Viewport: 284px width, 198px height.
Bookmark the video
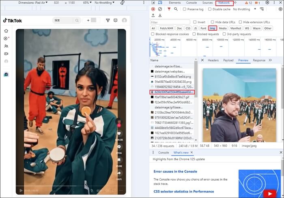[119, 160]
